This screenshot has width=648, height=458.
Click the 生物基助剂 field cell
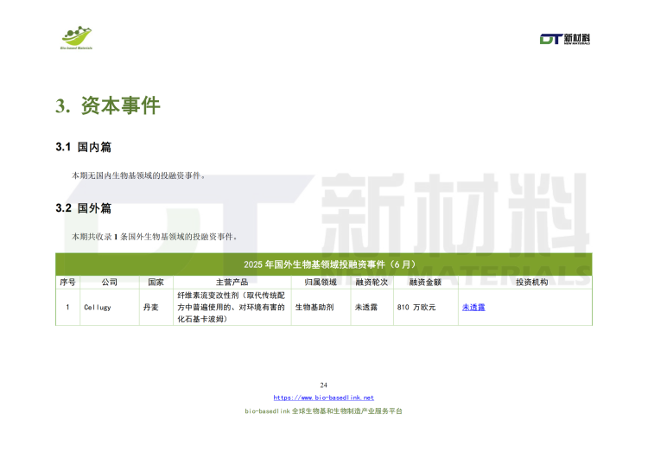pyautogui.click(x=314, y=308)
